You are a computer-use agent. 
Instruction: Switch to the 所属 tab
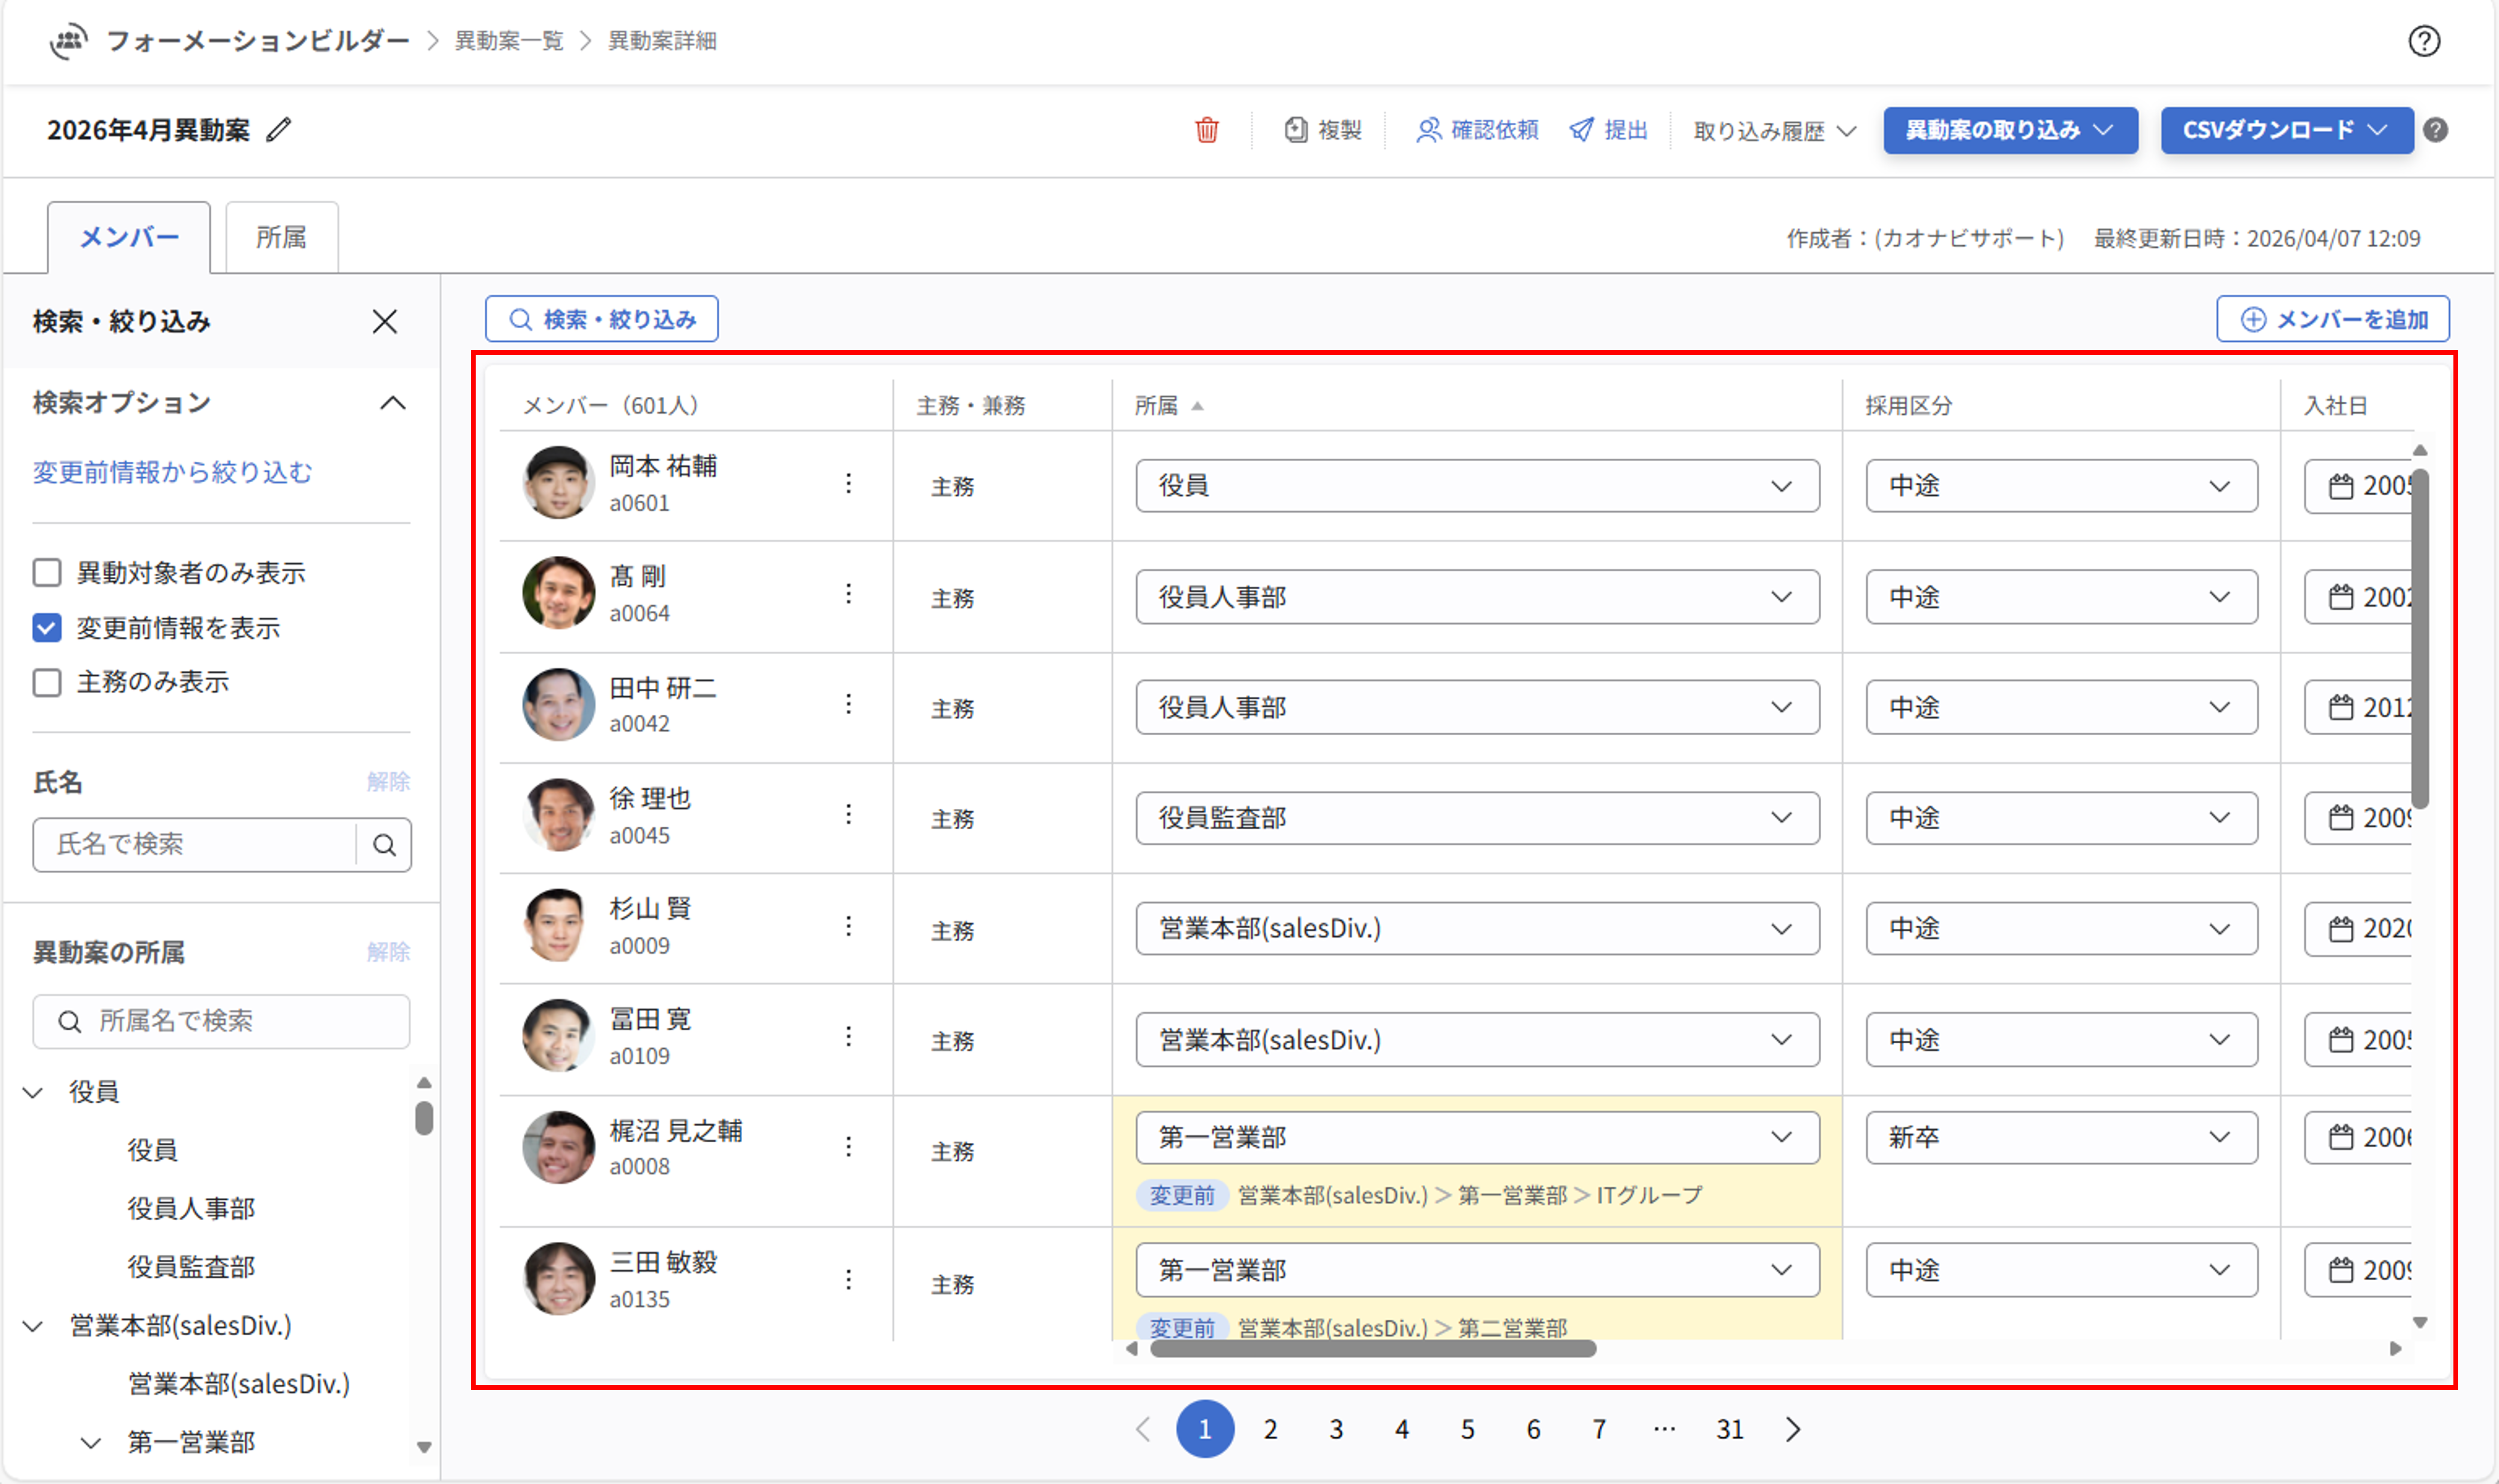tap(281, 237)
